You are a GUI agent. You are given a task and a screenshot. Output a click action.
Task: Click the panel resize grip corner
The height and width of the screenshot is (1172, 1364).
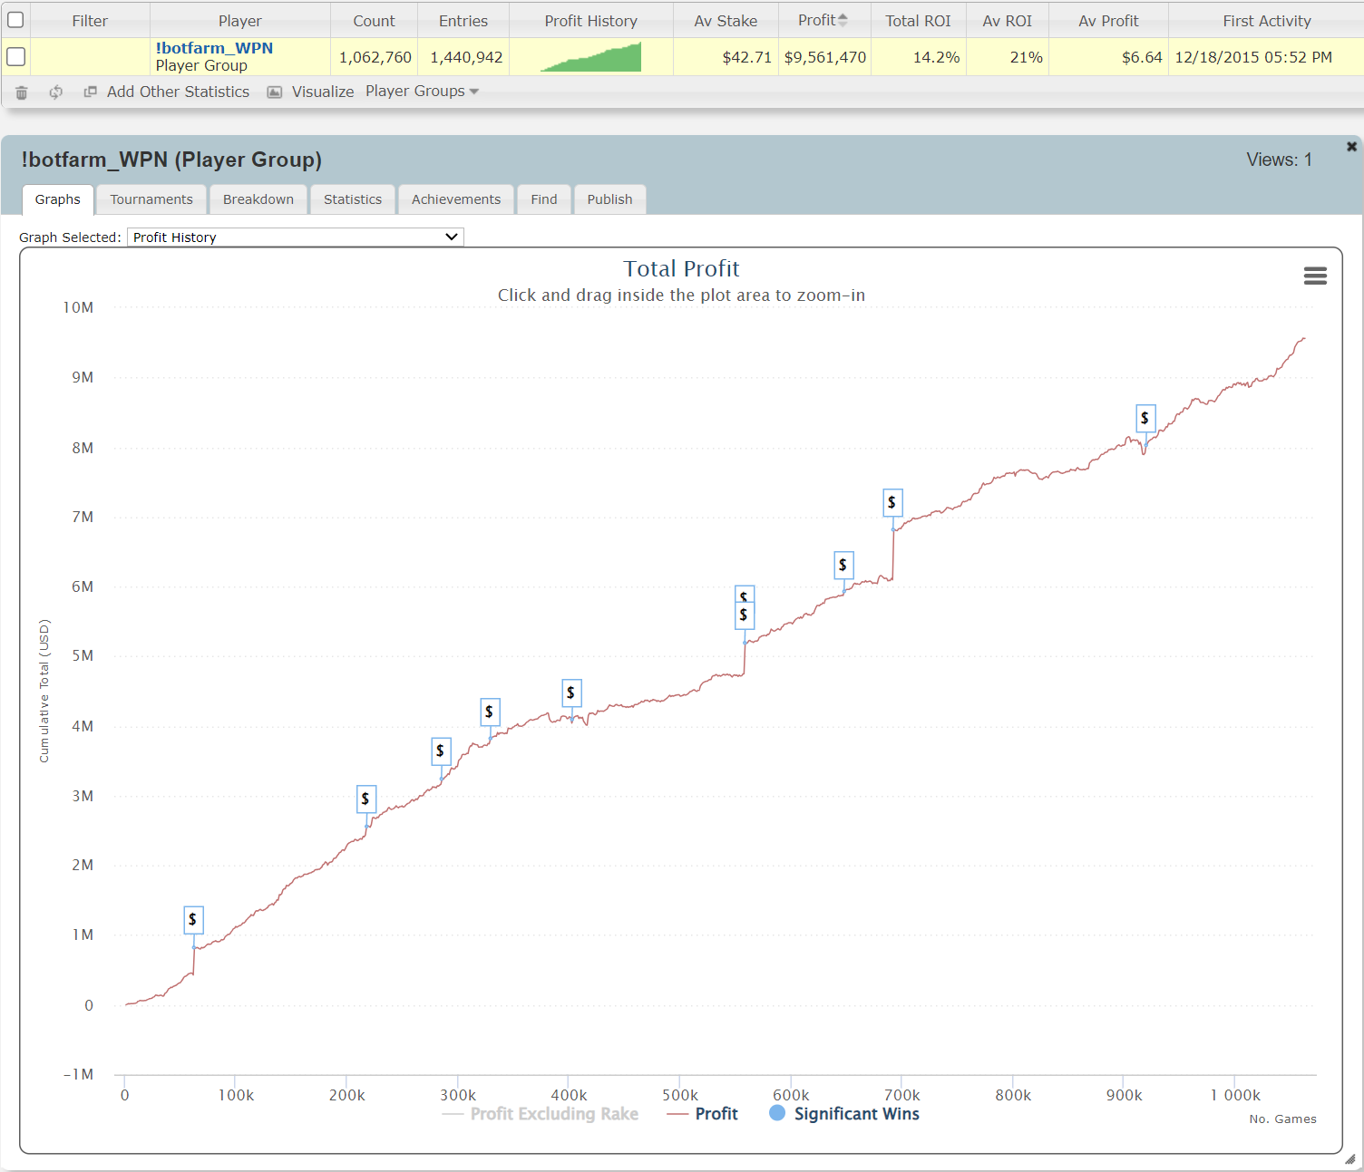[1349, 1159]
